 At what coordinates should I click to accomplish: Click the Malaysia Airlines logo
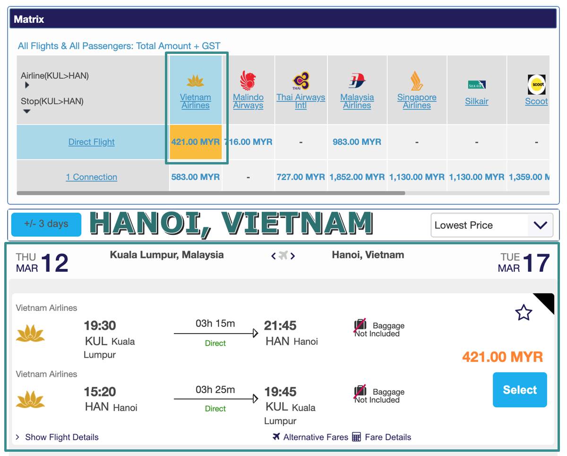357,81
